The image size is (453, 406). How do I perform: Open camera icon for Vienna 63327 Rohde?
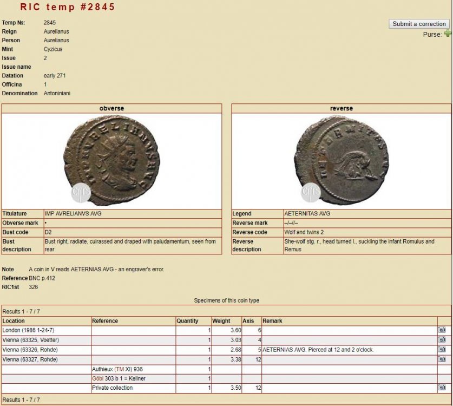(x=442, y=359)
